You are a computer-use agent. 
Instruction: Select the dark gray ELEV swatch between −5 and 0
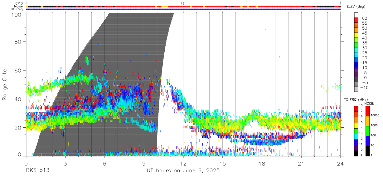click(356, 80)
